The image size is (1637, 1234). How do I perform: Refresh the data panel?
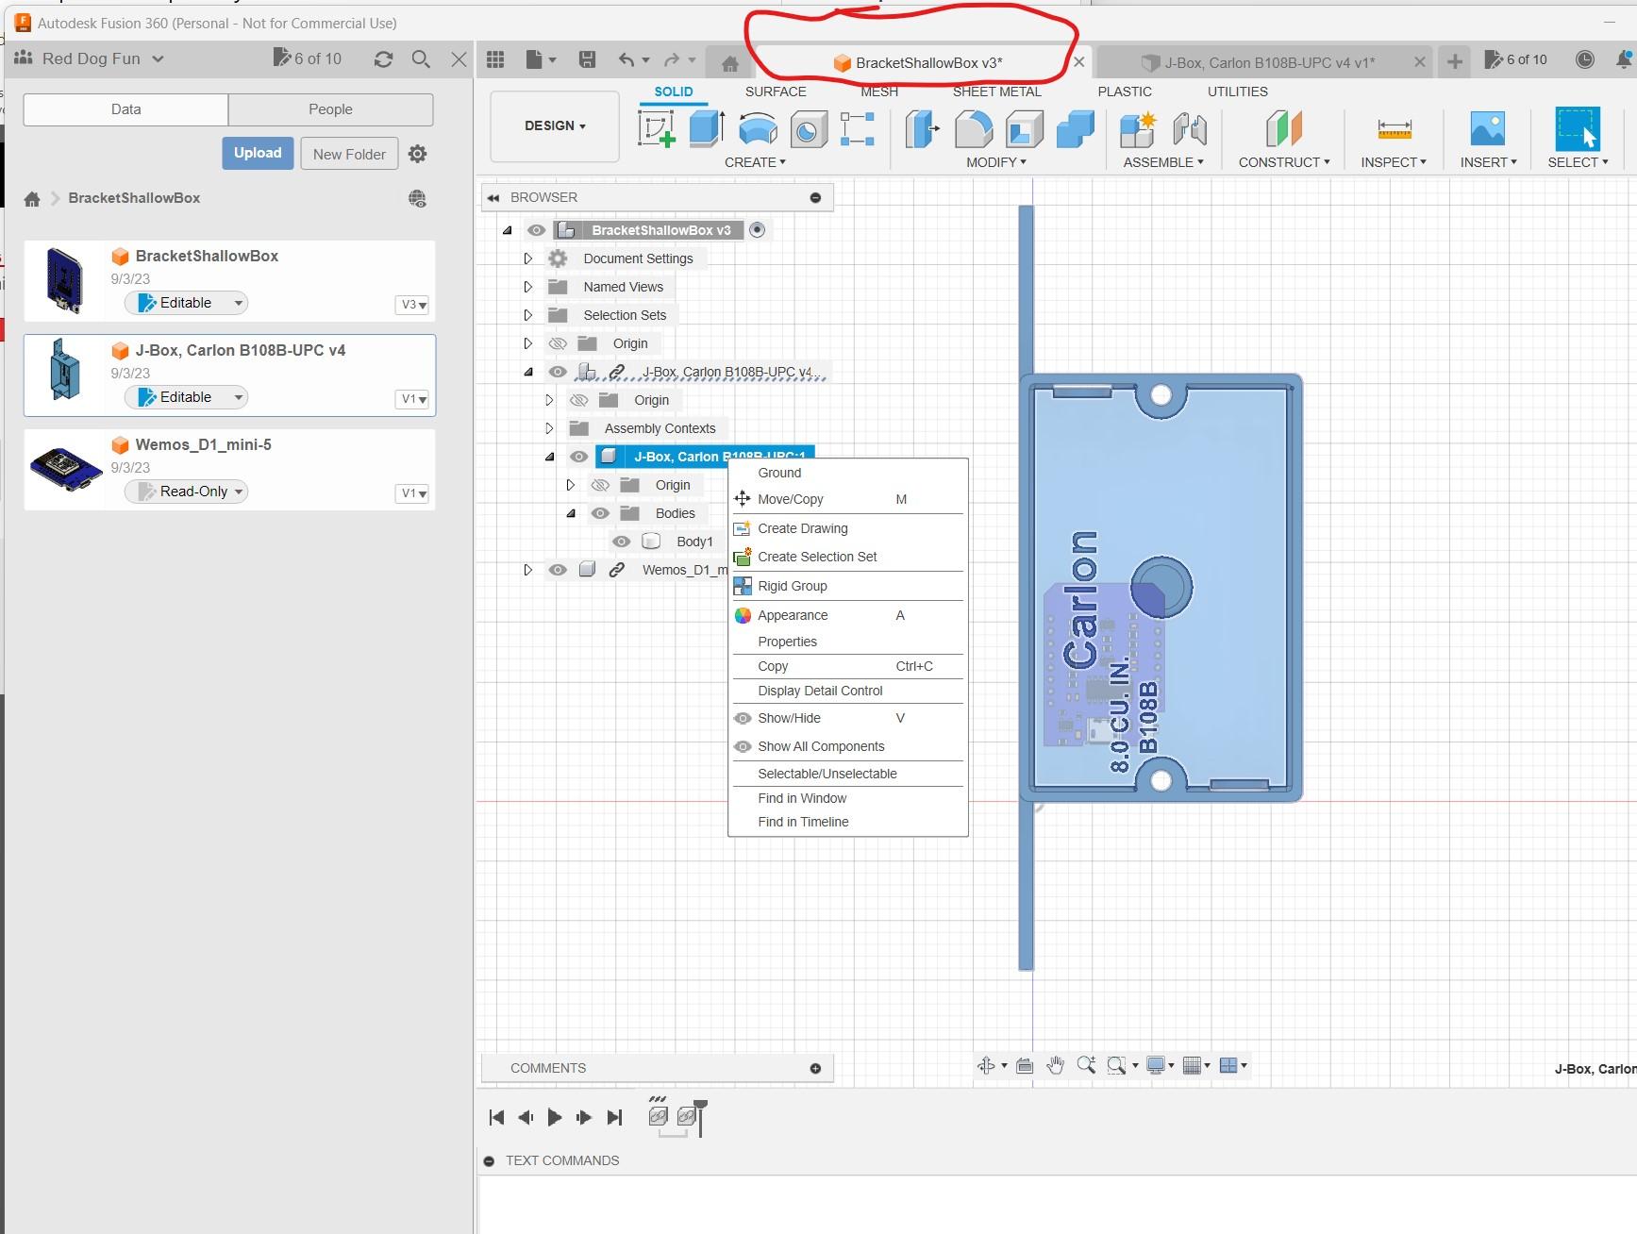coord(383,59)
